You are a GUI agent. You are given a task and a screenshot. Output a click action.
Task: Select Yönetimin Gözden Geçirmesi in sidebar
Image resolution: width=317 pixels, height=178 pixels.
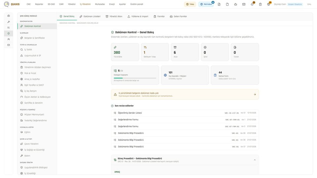[x=37, y=67]
